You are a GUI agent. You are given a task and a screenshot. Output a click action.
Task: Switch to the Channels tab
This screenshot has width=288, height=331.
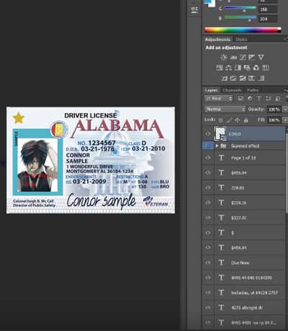coord(232,90)
